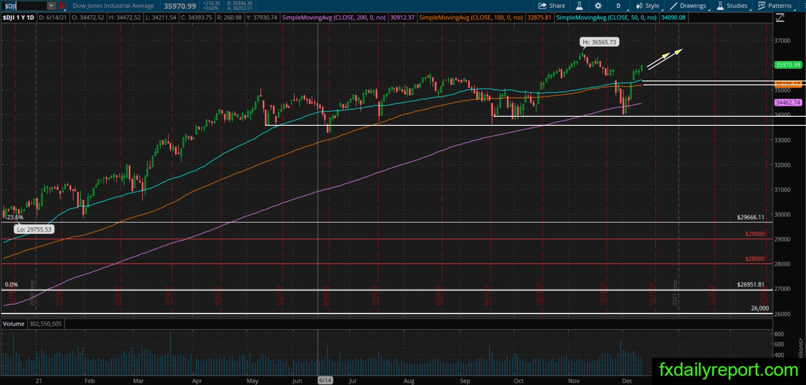The width and height of the screenshot is (806, 385).
Task: Click the 100 SMA value 32875.81
Action: [x=539, y=18]
